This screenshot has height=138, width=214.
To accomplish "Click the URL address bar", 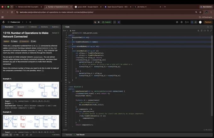I will click(x=106, y=12).
